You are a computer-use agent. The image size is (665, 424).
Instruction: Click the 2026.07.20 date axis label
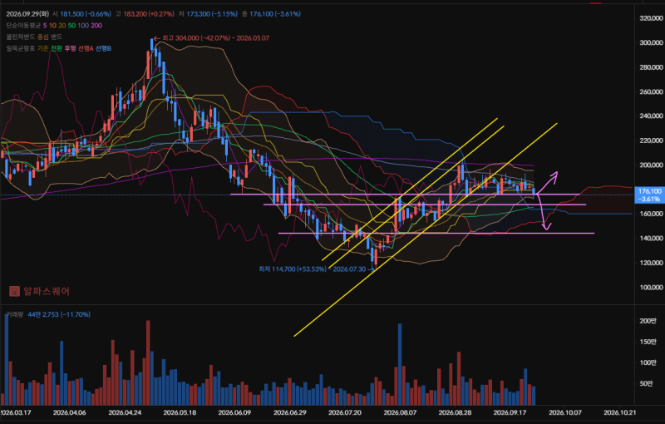click(345, 412)
